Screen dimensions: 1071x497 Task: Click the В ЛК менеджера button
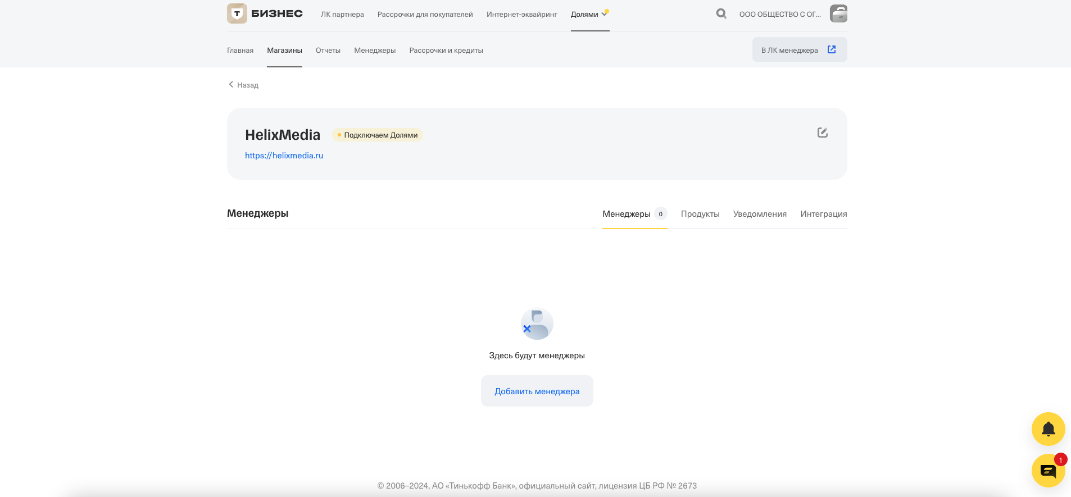(800, 49)
